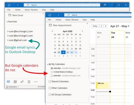
Task: Click the New Email envelope icon
Action: pyautogui.click(x=10, y=15)
